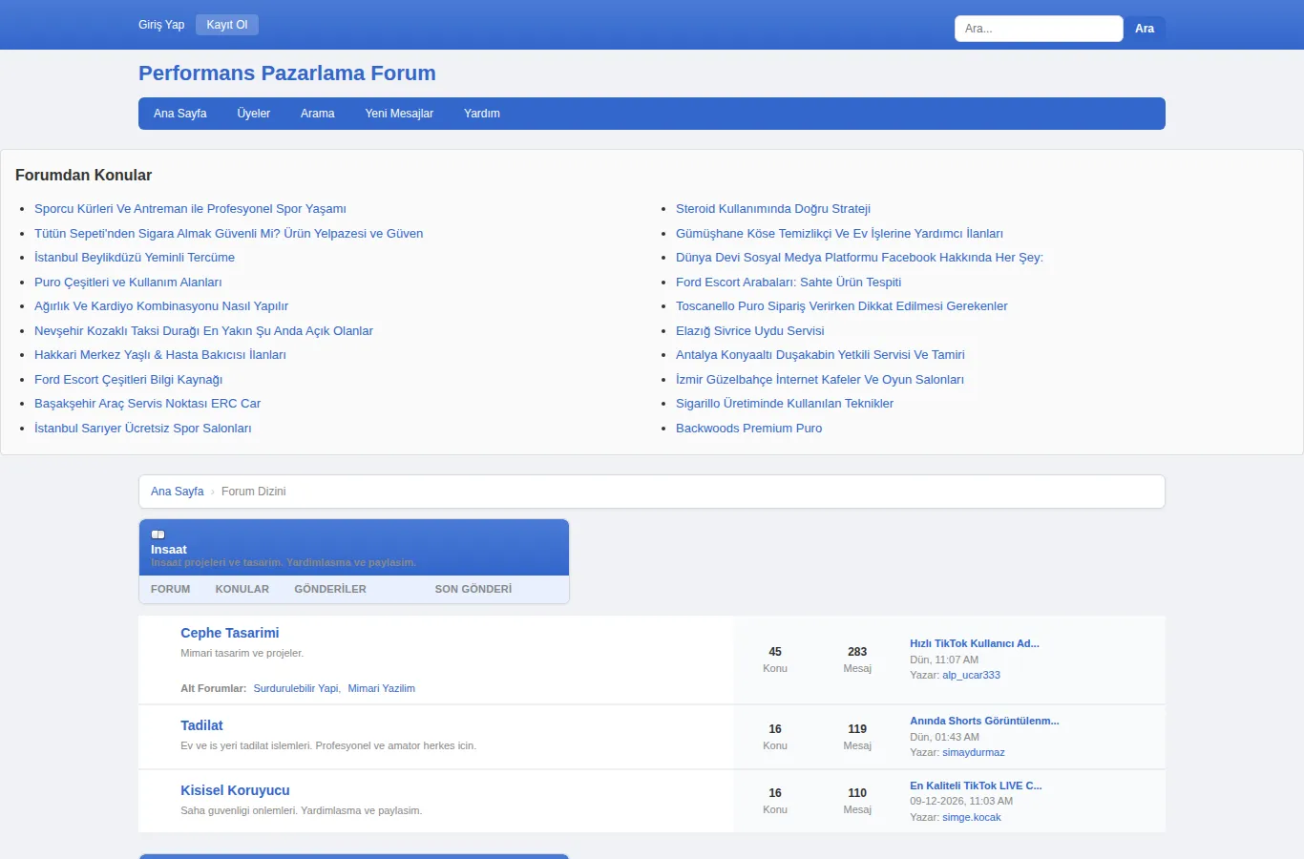Open last post Anında Shorts Görüntülenm...

[x=984, y=721]
